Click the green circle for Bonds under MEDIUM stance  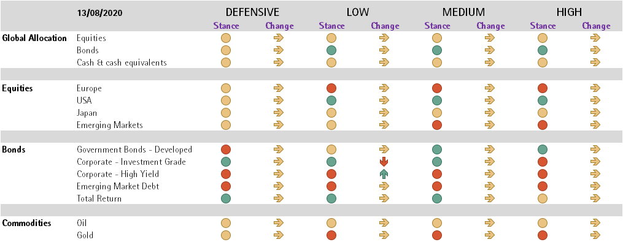[x=437, y=50]
